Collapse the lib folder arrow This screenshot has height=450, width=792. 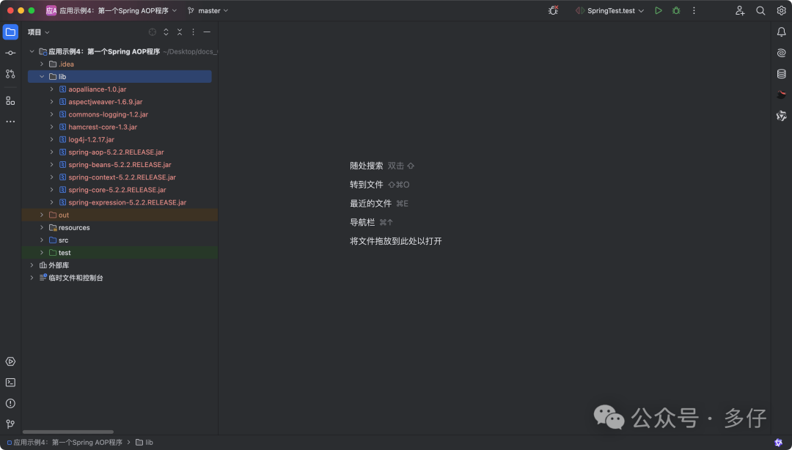click(42, 77)
